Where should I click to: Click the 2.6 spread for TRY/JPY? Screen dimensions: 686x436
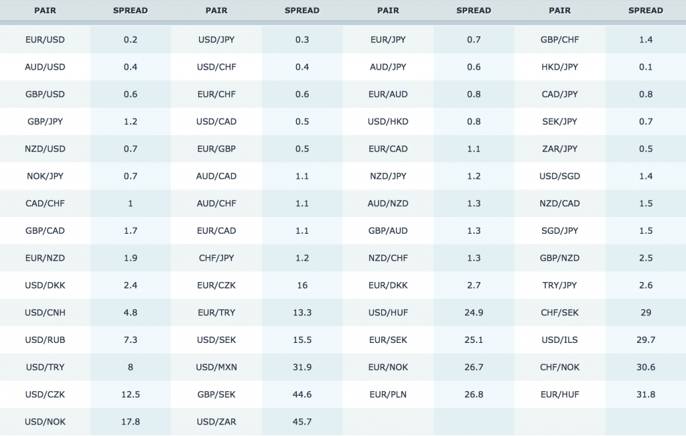coord(646,285)
